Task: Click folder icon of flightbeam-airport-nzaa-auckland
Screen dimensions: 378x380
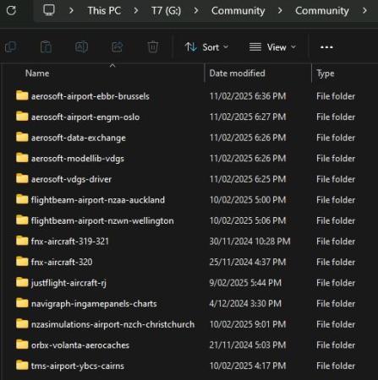Action: [x=22, y=199]
